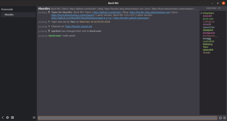Select daddybot in the user list
Screen dimensions: 227x121
208,30
